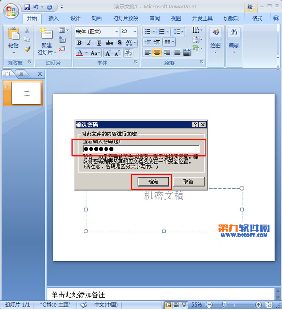Toggle text shadow

119,43
